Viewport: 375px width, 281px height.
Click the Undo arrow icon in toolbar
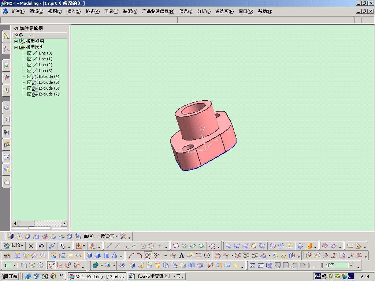(41, 246)
